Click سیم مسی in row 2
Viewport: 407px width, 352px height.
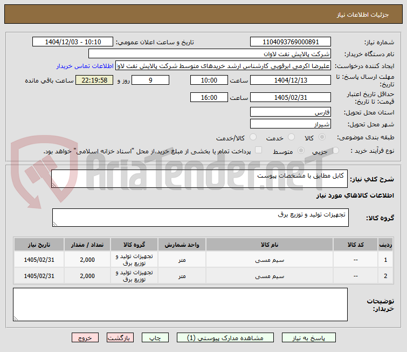pos(270,276)
